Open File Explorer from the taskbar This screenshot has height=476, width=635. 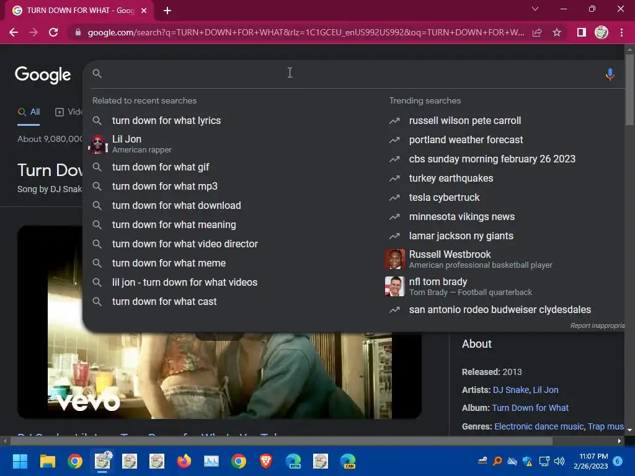point(47,461)
